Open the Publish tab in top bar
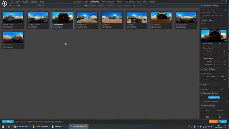 click(x=152, y=2)
